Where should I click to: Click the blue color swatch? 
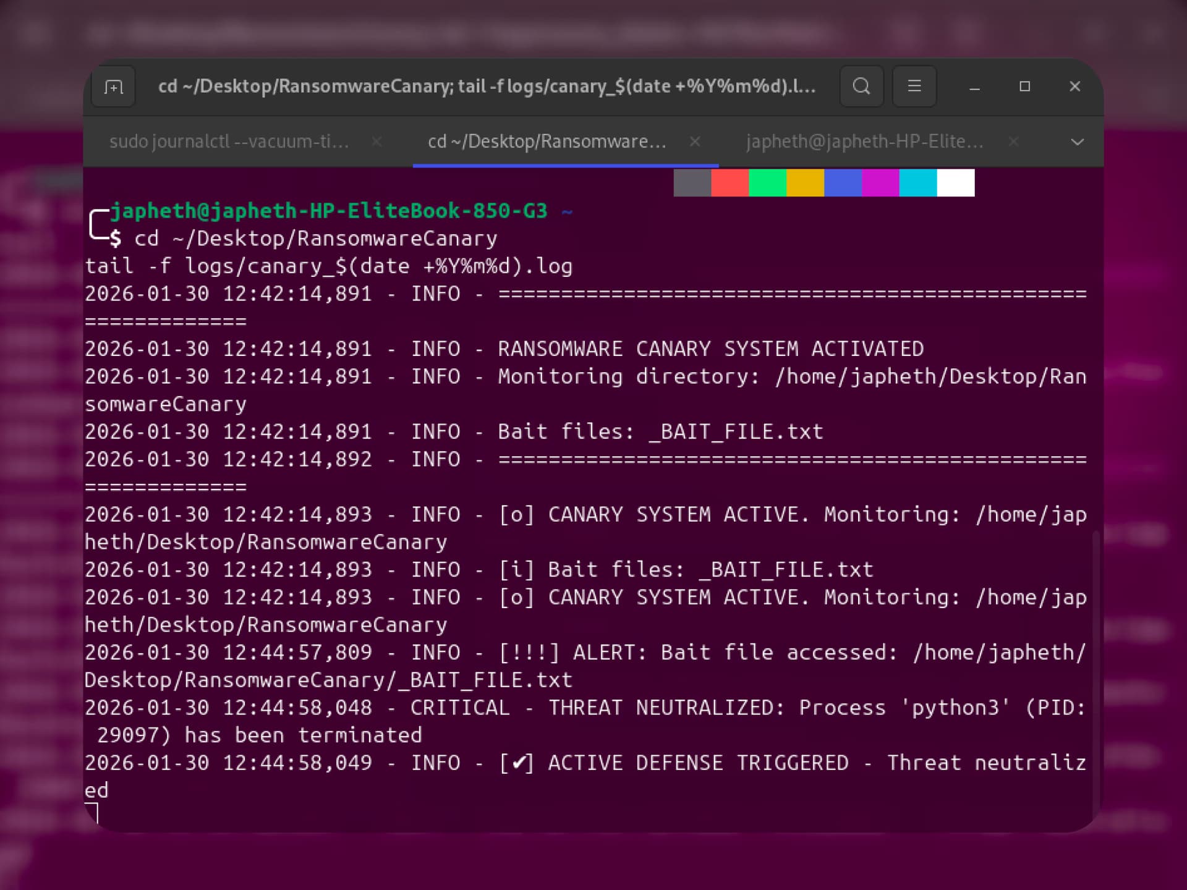pyautogui.click(x=843, y=183)
